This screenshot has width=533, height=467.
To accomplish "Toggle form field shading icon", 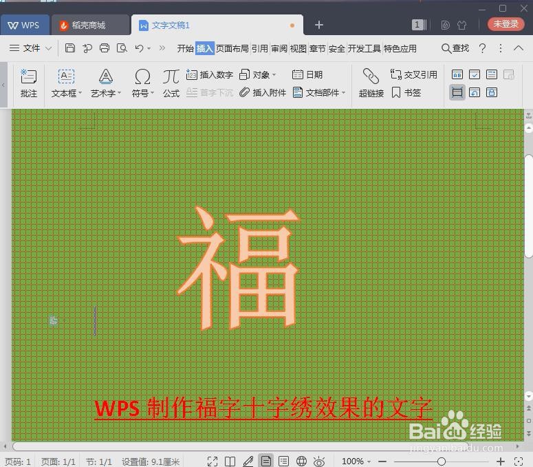I will click(457, 92).
